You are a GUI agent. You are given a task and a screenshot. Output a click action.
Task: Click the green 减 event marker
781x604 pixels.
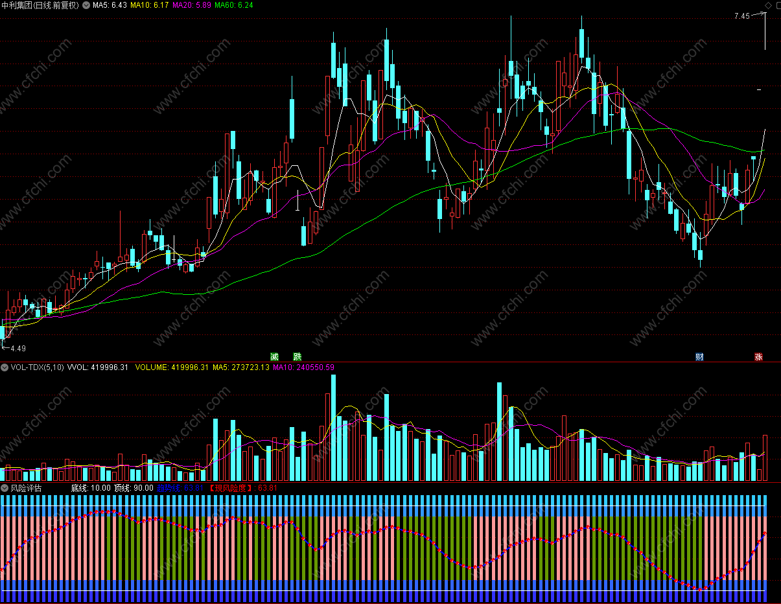click(274, 356)
